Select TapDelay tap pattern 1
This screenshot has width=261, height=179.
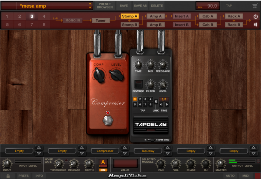(x=135, y=99)
